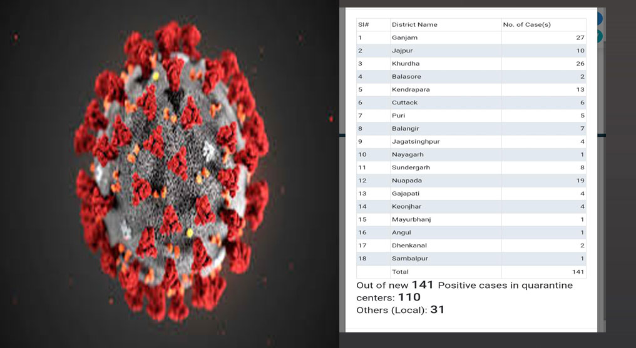Click the vertical scrollbar beside the table popup

pos(602,187)
